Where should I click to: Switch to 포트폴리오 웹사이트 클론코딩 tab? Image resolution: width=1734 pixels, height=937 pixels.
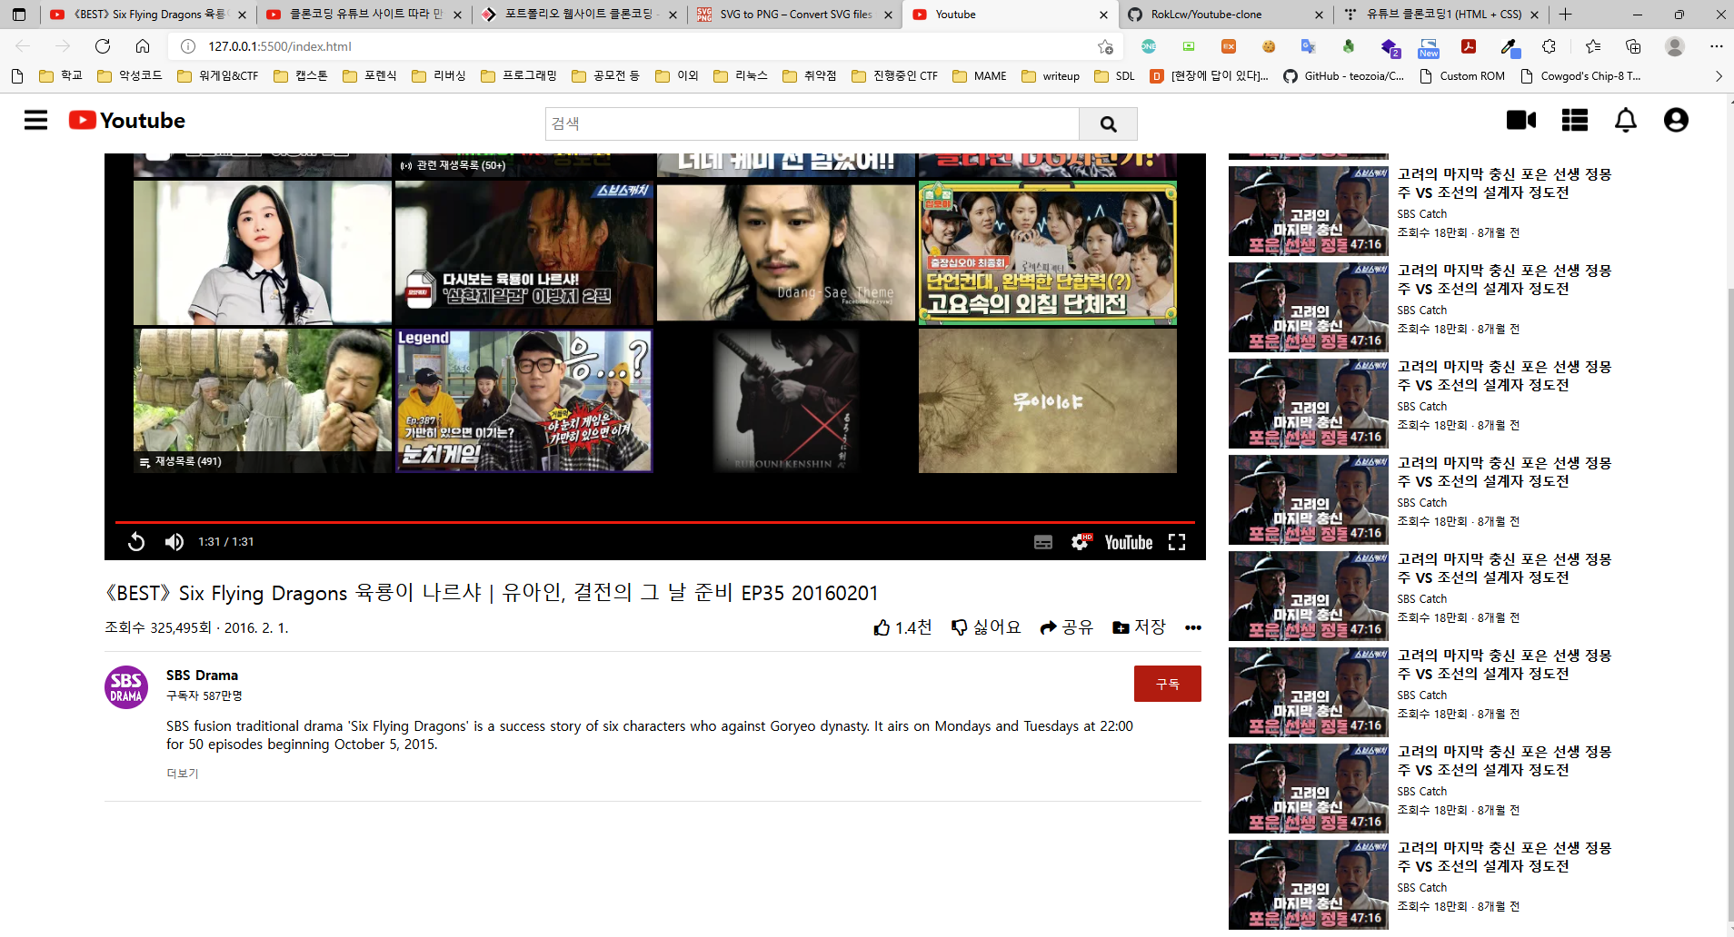578,15
